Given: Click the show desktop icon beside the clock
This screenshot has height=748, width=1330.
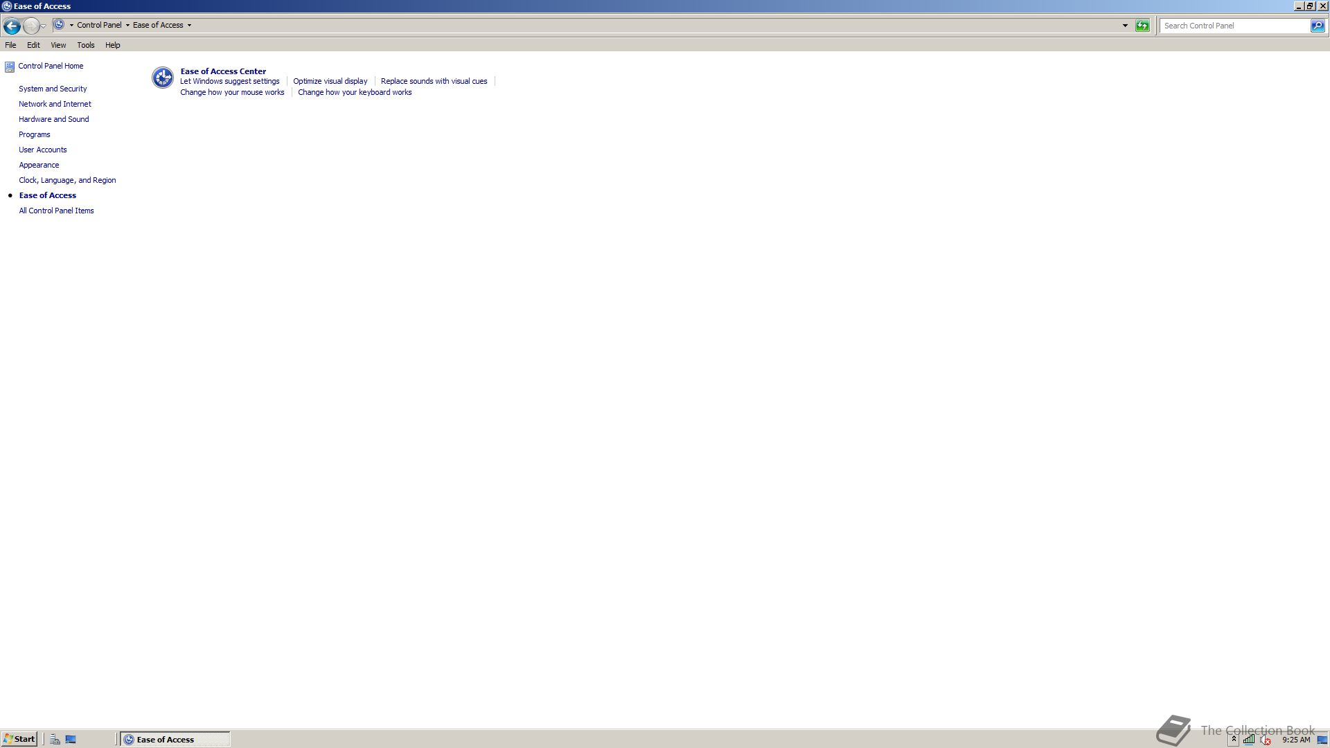Looking at the screenshot, I should click(1322, 739).
